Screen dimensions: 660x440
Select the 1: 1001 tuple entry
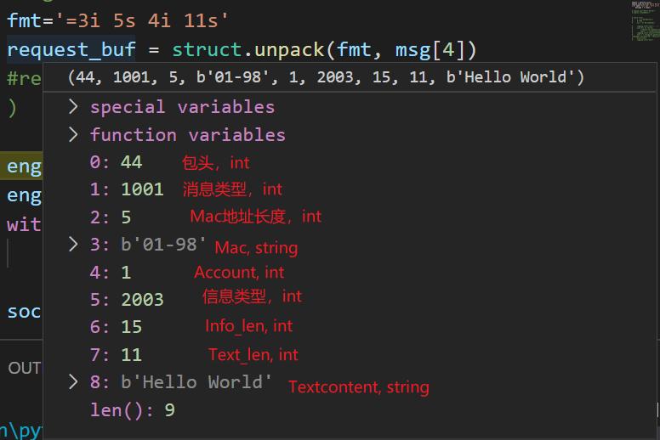(127, 189)
